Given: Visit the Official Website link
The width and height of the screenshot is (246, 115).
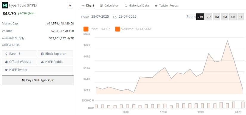Looking at the screenshot, I should coord(19,62).
